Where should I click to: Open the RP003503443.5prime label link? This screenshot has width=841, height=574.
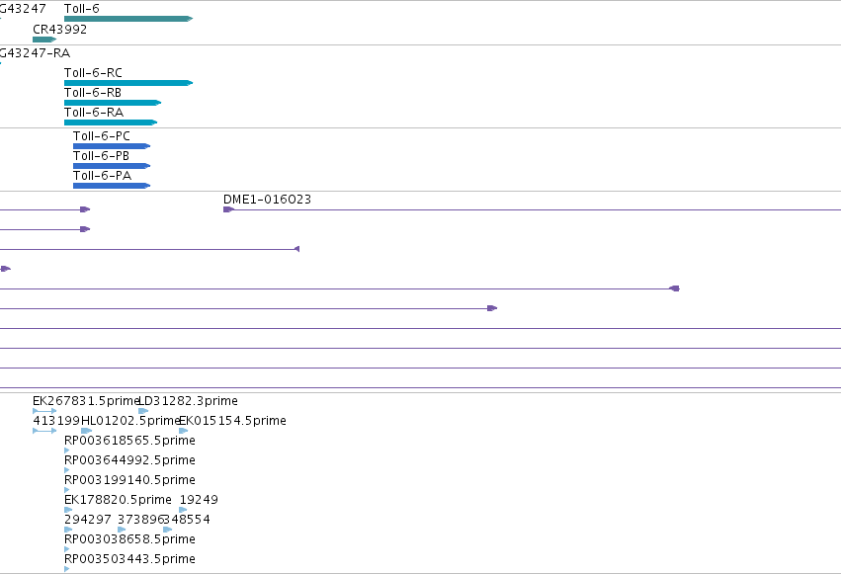tap(129, 559)
